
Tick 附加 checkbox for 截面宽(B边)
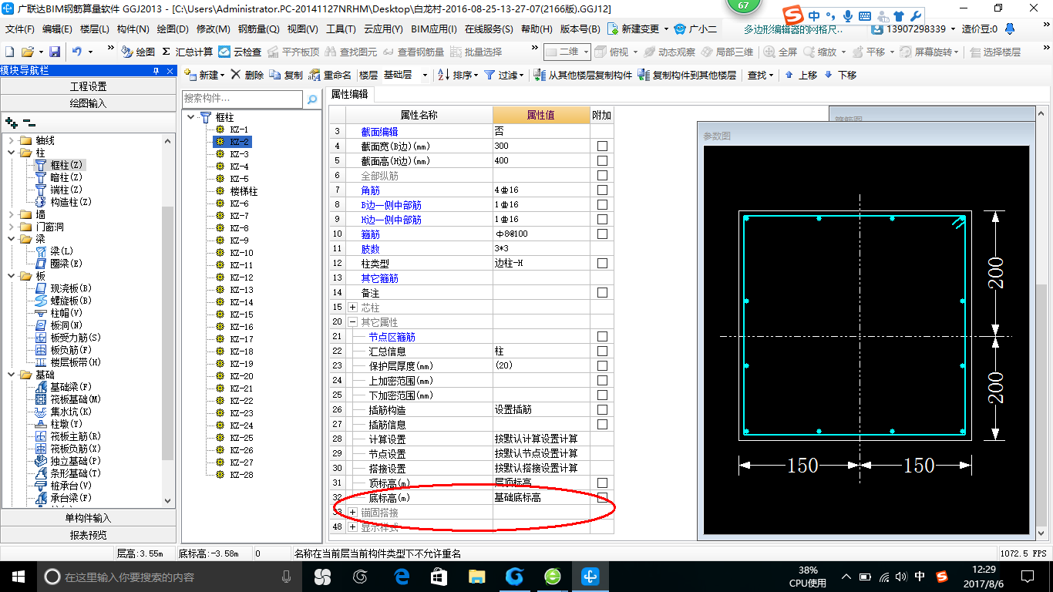click(x=602, y=146)
